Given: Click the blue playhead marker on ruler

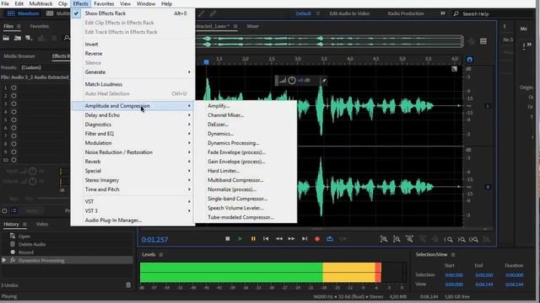Looking at the screenshot, I should (x=206, y=61).
